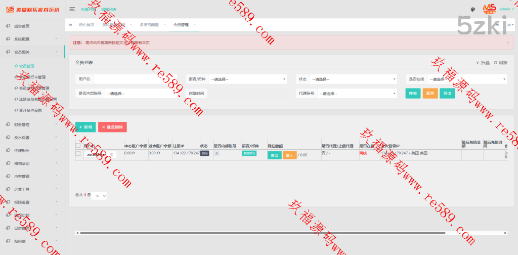Click the 批量删除 batch delete button
Screen dimensions: 518x255
(x=112, y=127)
